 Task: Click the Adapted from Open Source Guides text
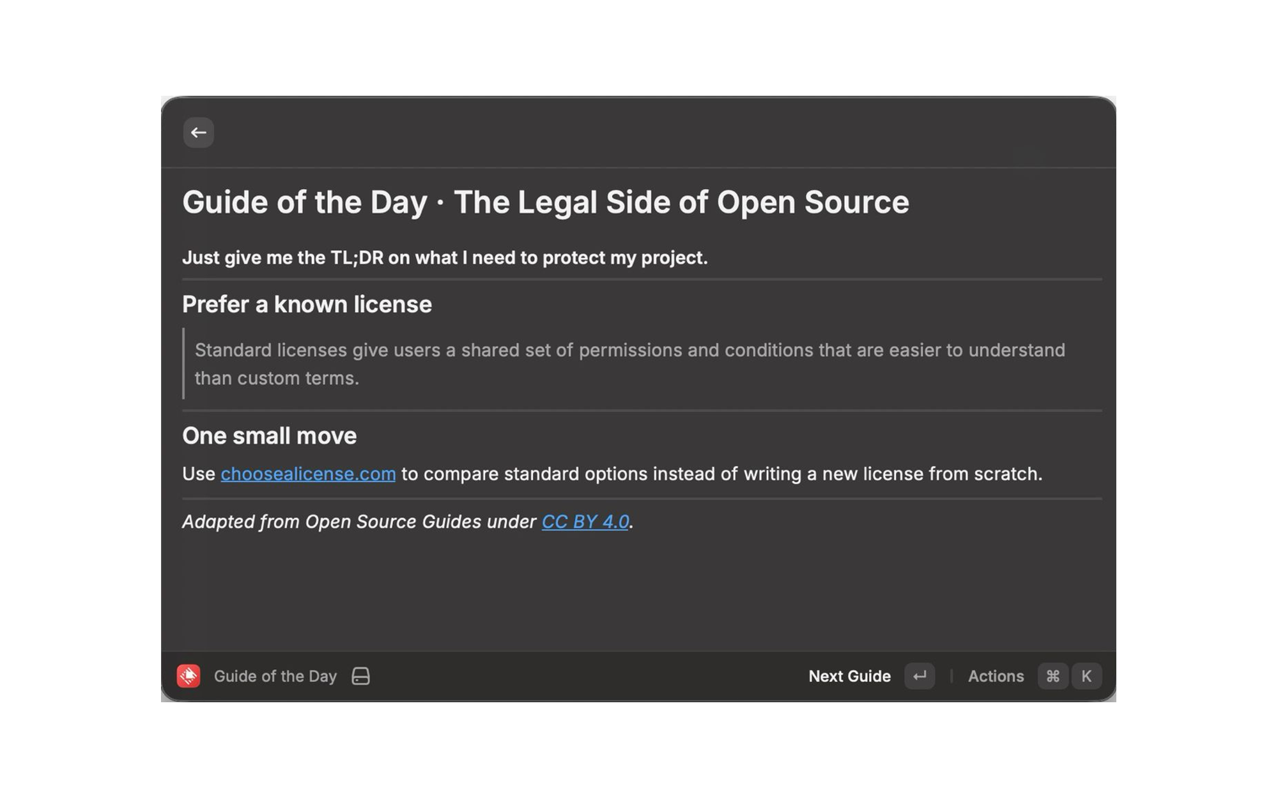point(359,522)
